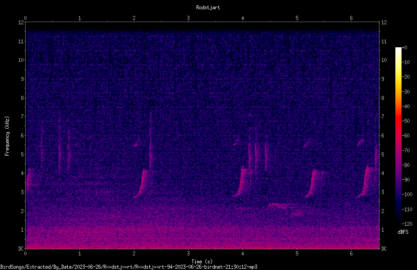417x270 pixels.
Task: Select the Frequency (kHz) axis label
Action: pyautogui.click(x=7, y=136)
